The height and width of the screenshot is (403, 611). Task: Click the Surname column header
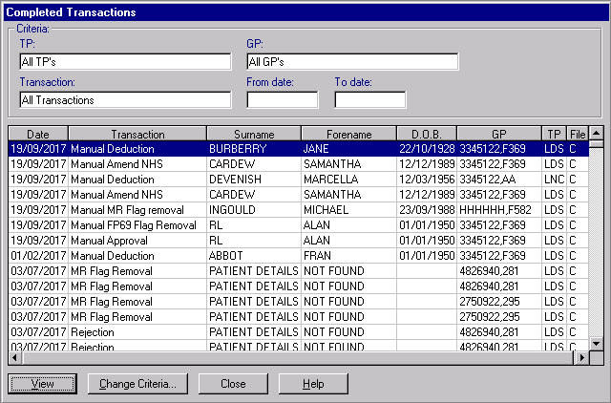tap(254, 135)
